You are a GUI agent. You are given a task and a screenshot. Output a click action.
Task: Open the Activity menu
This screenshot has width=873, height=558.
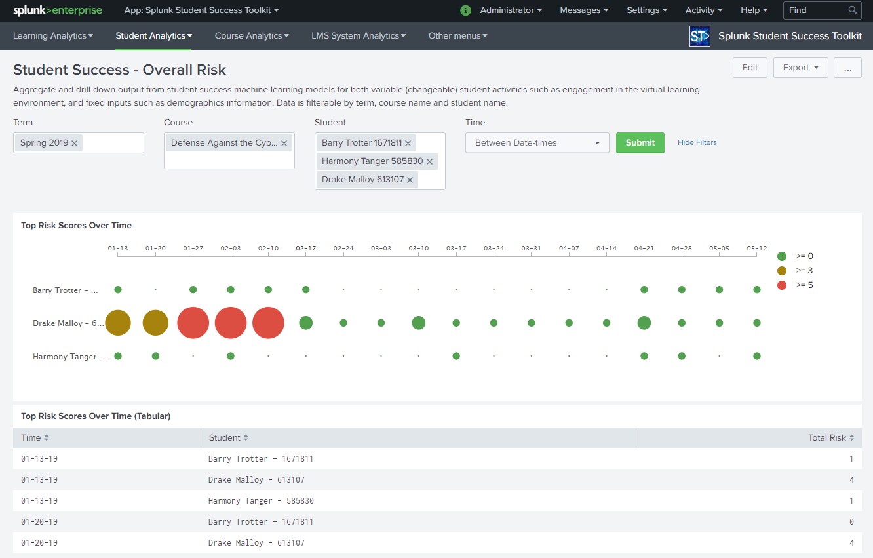click(x=704, y=10)
